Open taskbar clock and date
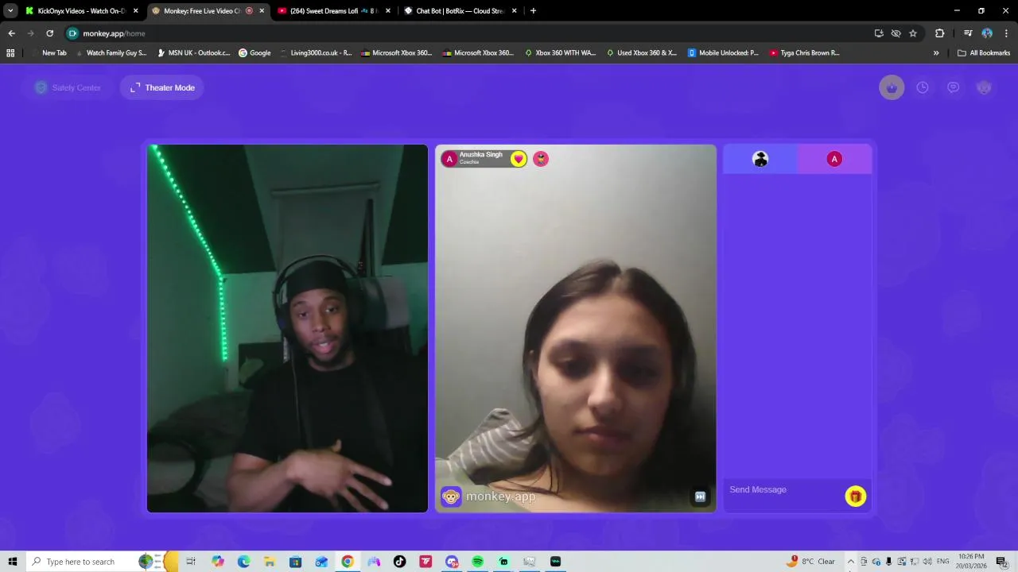The width and height of the screenshot is (1018, 572). click(x=971, y=561)
